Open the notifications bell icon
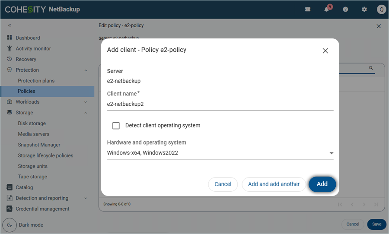 coord(327,9)
